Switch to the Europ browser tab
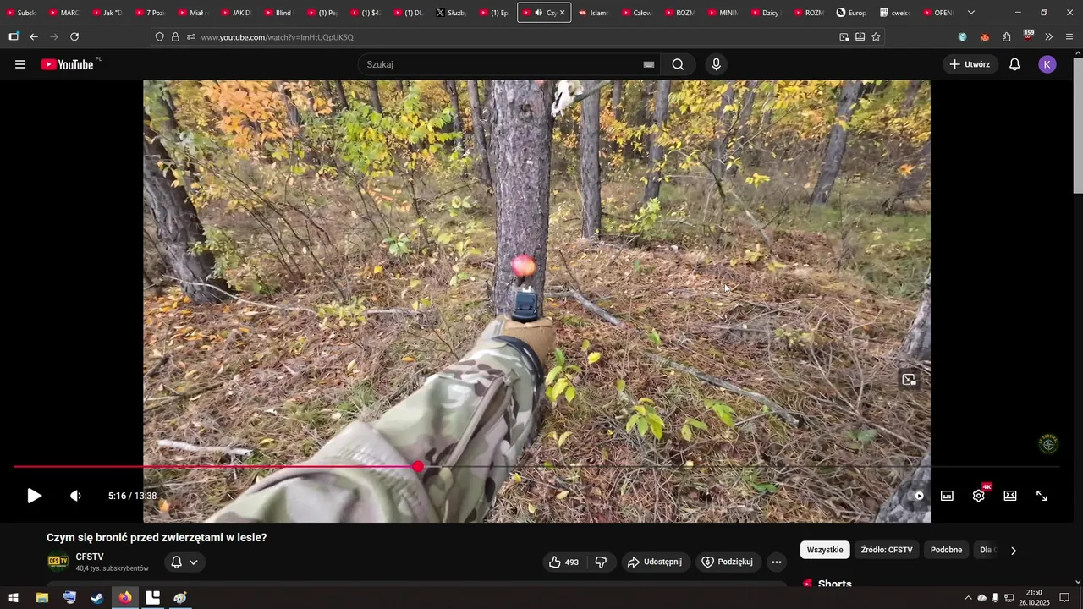The width and height of the screenshot is (1083, 609). coord(851,13)
